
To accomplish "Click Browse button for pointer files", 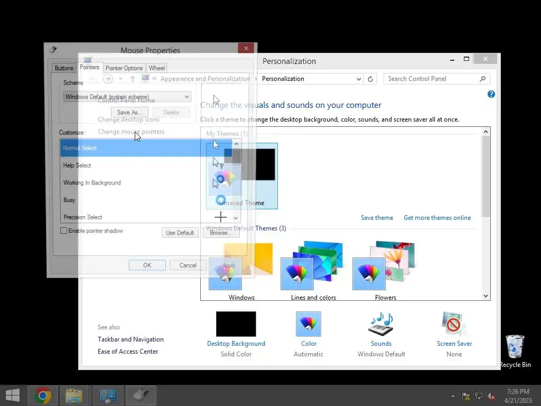I will pos(221,233).
